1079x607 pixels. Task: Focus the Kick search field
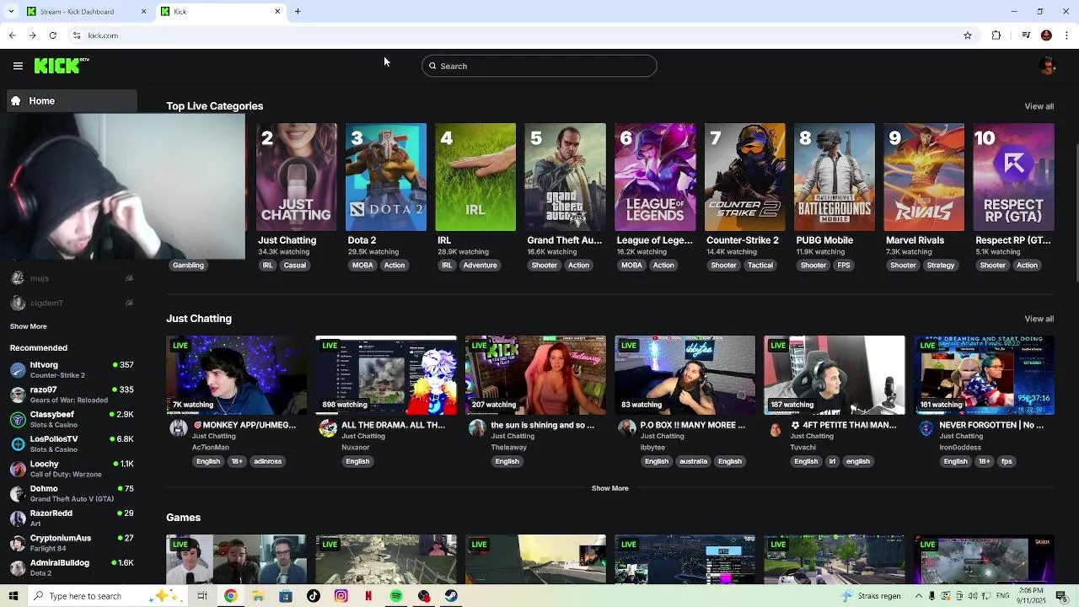[x=539, y=66]
